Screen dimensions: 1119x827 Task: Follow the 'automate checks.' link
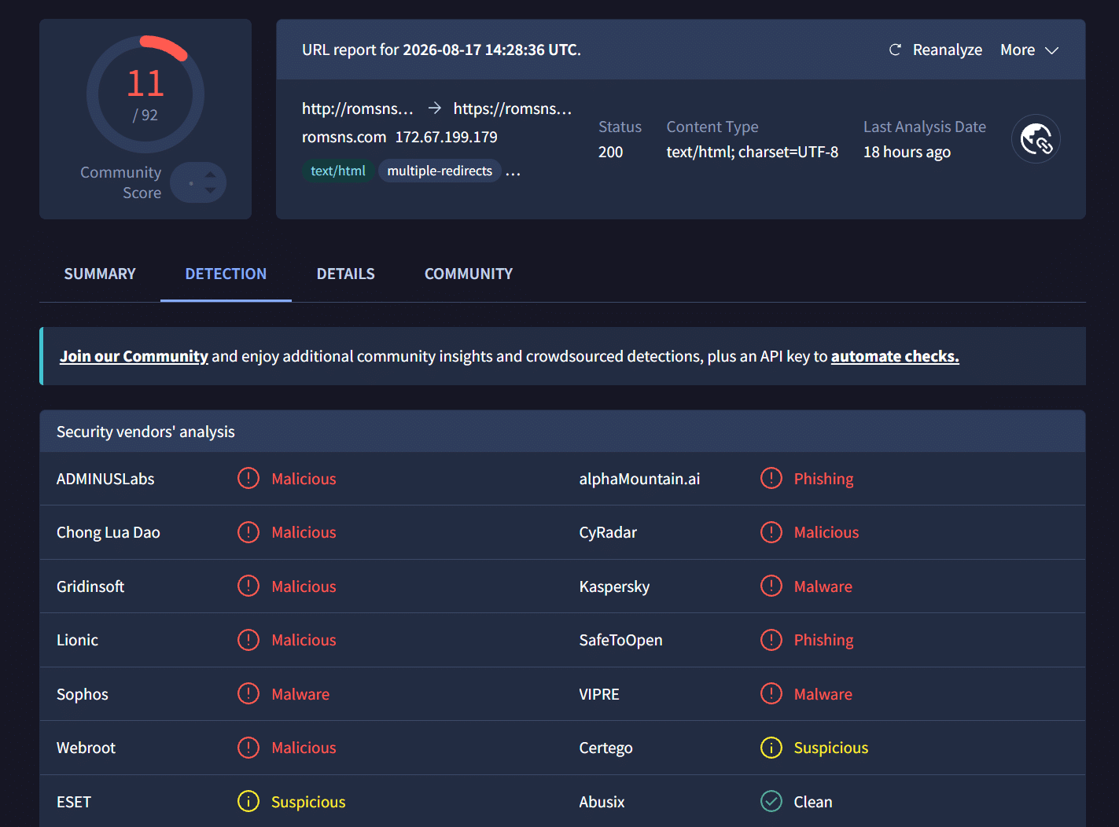(895, 356)
